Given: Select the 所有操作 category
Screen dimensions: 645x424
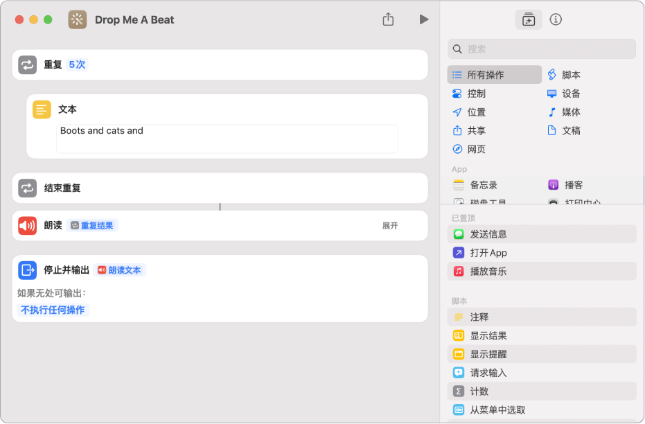Looking at the screenshot, I should 495,75.
